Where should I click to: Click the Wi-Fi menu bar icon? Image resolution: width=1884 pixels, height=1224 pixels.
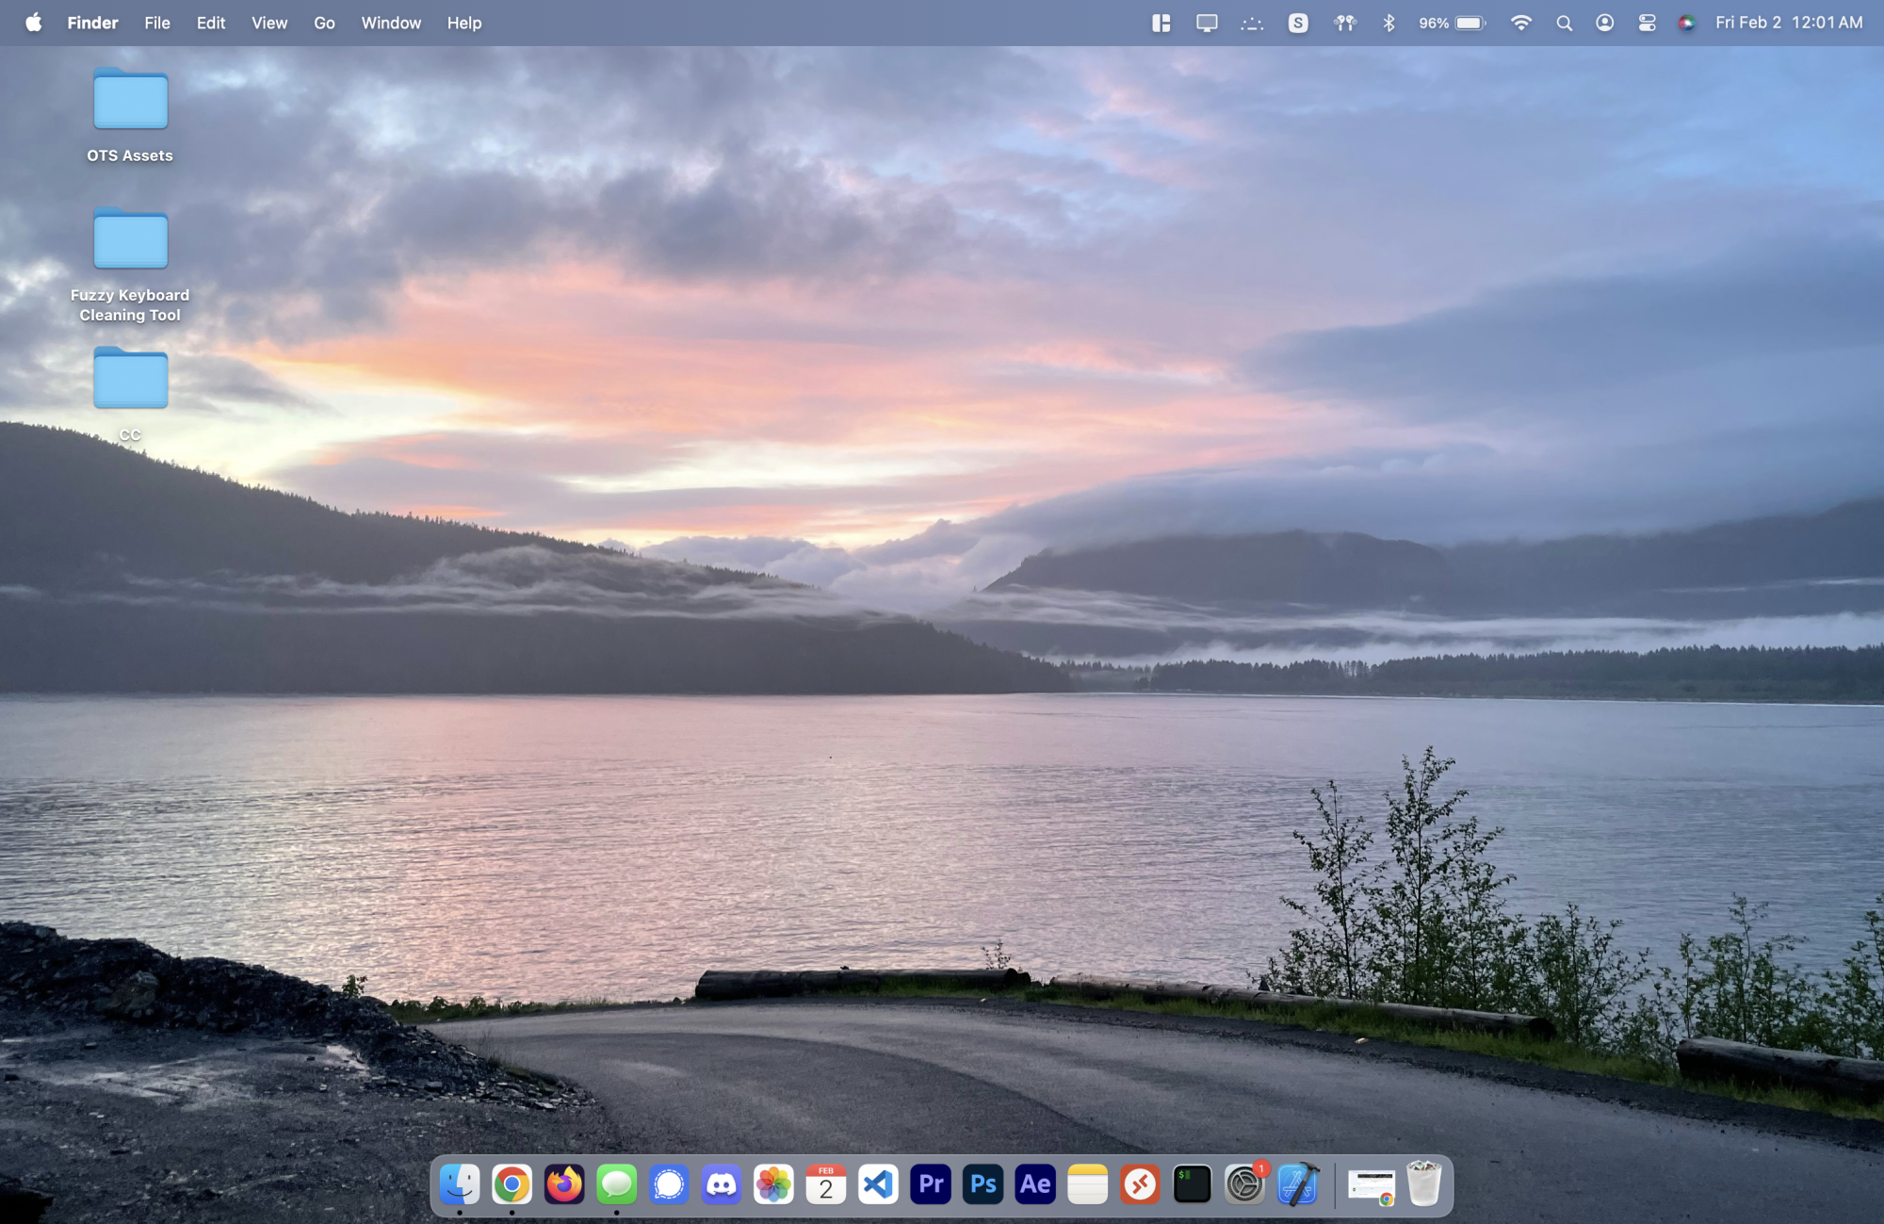pyautogui.click(x=1520, y=23)
